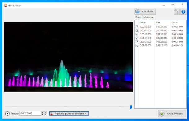This screenshot has height=121, width=189.
Task: Click the MP4 Splitter app icon
Action: [x=6, y=6]
